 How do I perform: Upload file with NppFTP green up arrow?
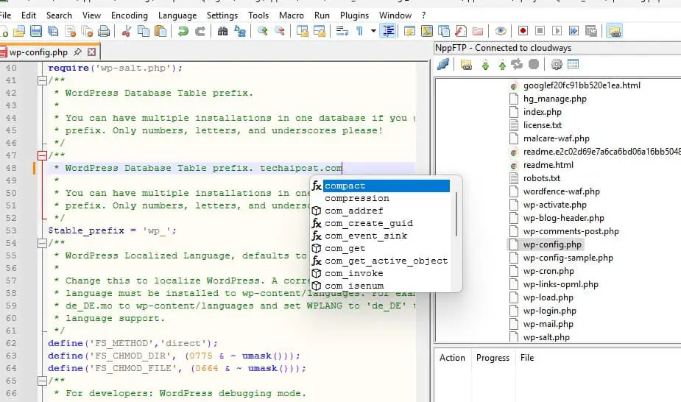click(x=502, y=65)
